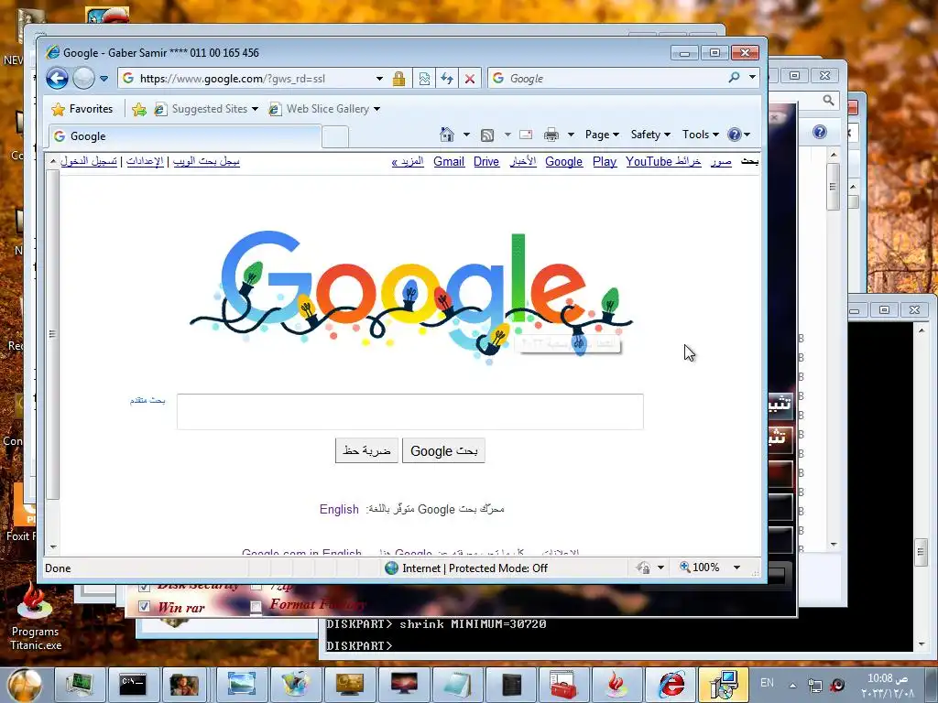Click the RSS feeds icon

tap(487, 135)
